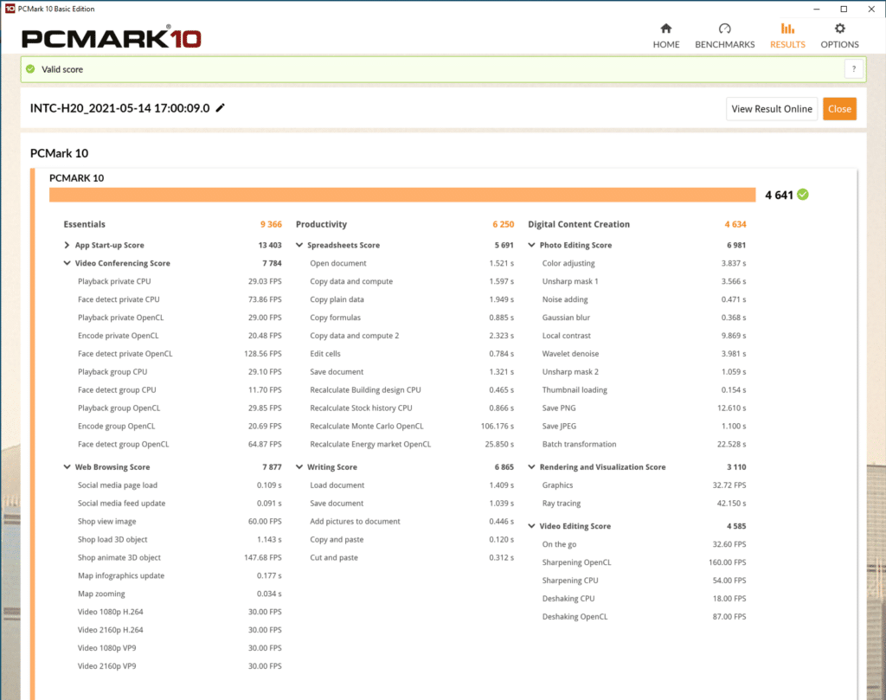
Task: Click the Home house icon
Action: 666,29
